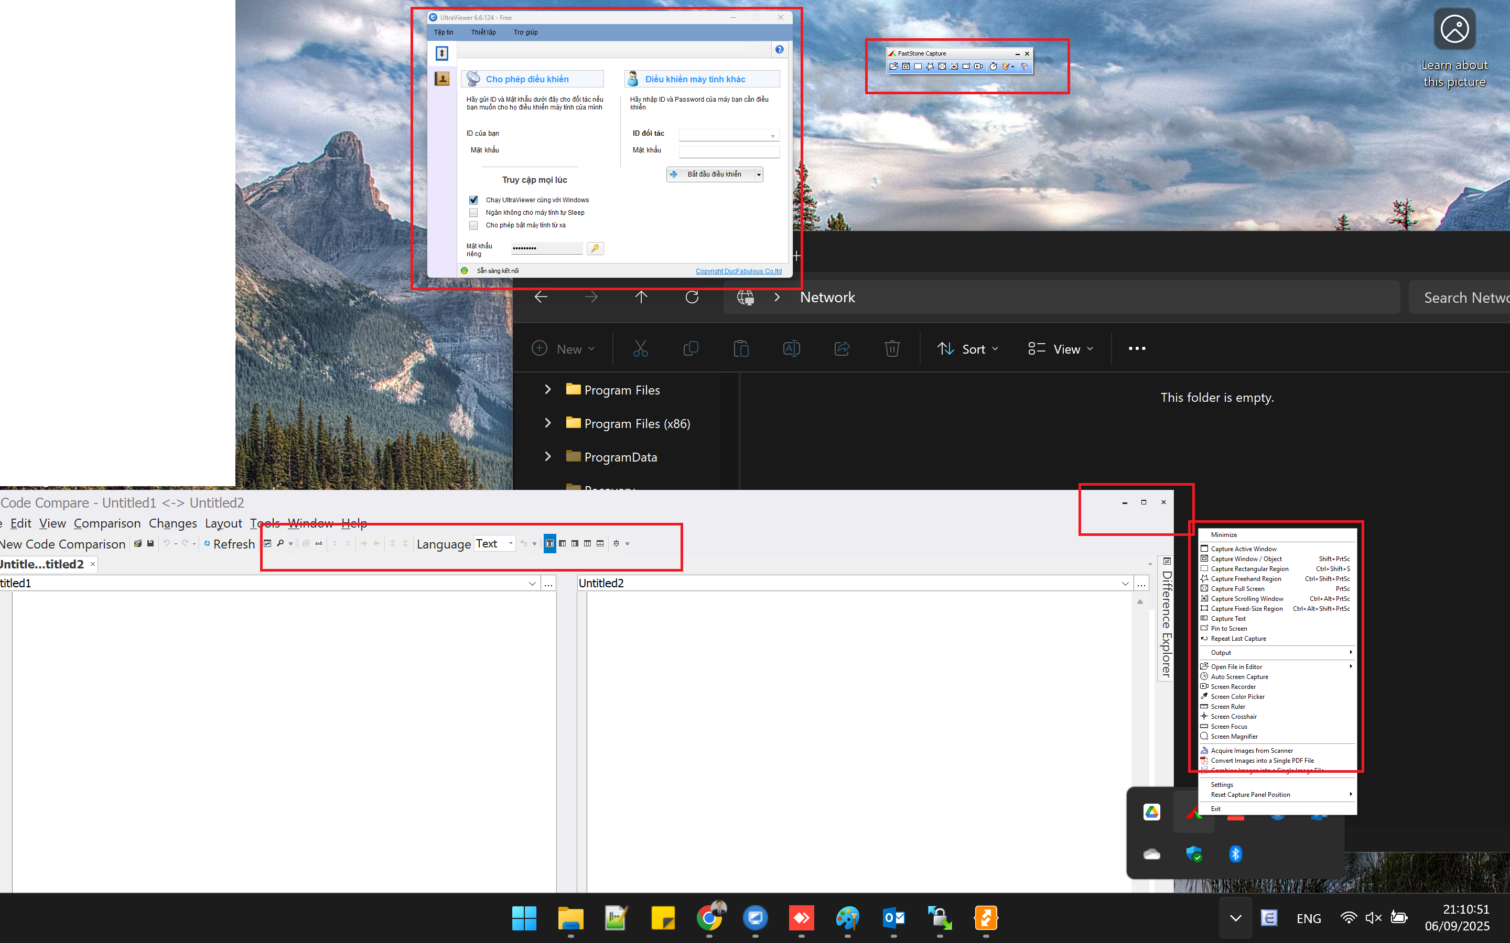Enable Ngăn không cho máy tính tự Sleep
Screen dimensions: 1510x943
click(473, 213)
